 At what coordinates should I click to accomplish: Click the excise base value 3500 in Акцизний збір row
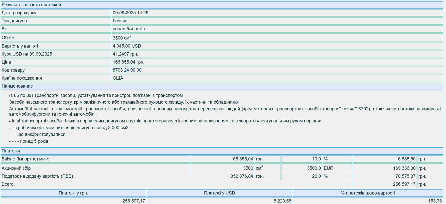pyautogui.click(x=248, y=168)
